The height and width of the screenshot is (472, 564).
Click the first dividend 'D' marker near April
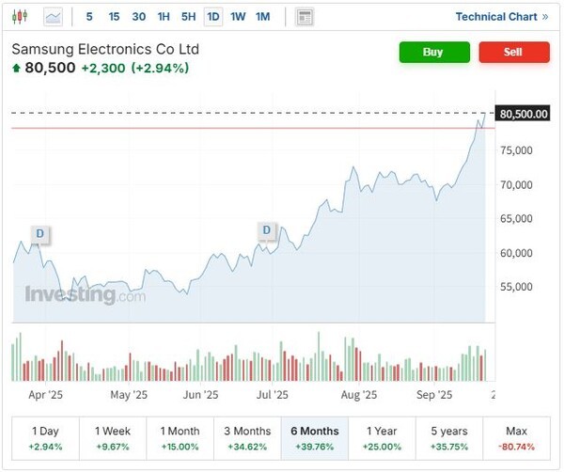click(x=39, y=233)
